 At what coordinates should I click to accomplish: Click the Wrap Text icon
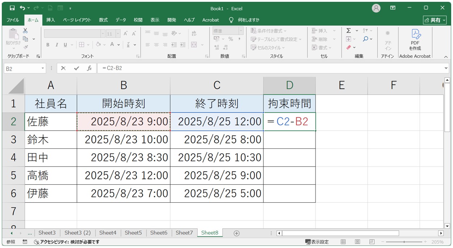point(194,33)
